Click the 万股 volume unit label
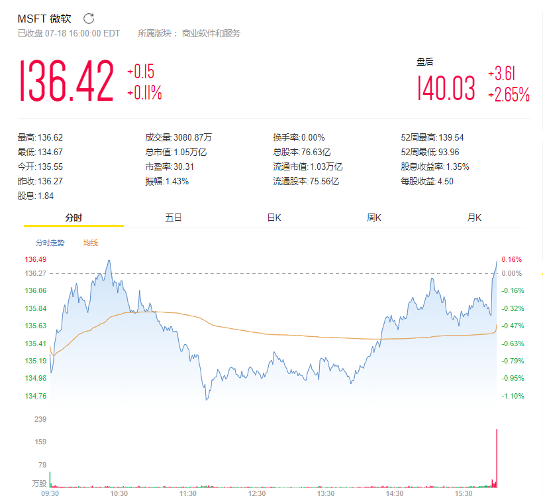This screenshot has height=502, width=543. tap(40, 483)
